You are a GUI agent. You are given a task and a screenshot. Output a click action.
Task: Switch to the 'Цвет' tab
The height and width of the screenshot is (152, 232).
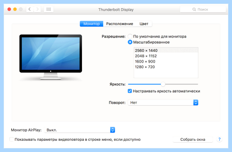coord(144,24)
